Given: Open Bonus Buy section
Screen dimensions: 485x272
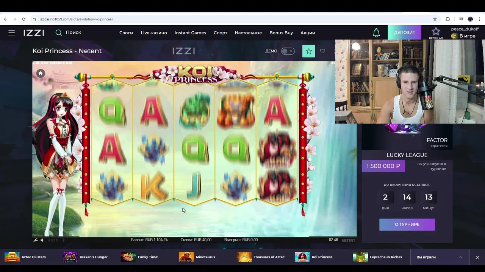Looking at the screenshot, I should click(x=281, y=33).
